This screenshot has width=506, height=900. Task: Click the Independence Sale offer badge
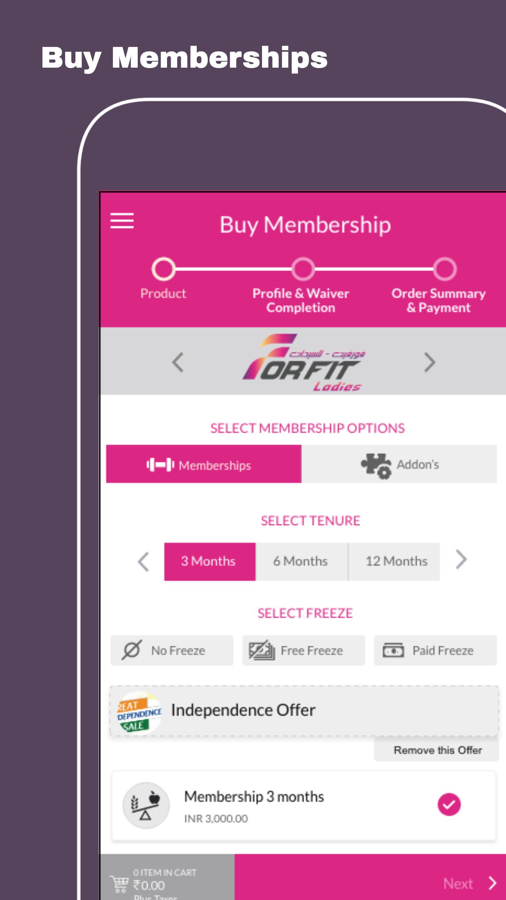tap(139, 713)
